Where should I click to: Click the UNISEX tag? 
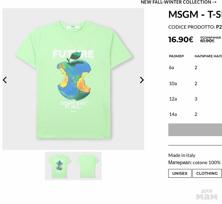click(x=180, y=173)
